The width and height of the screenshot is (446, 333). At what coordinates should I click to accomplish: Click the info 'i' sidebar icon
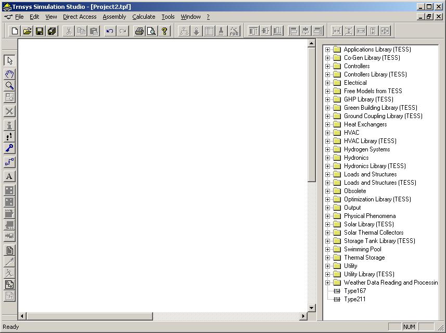click(9, 125)
